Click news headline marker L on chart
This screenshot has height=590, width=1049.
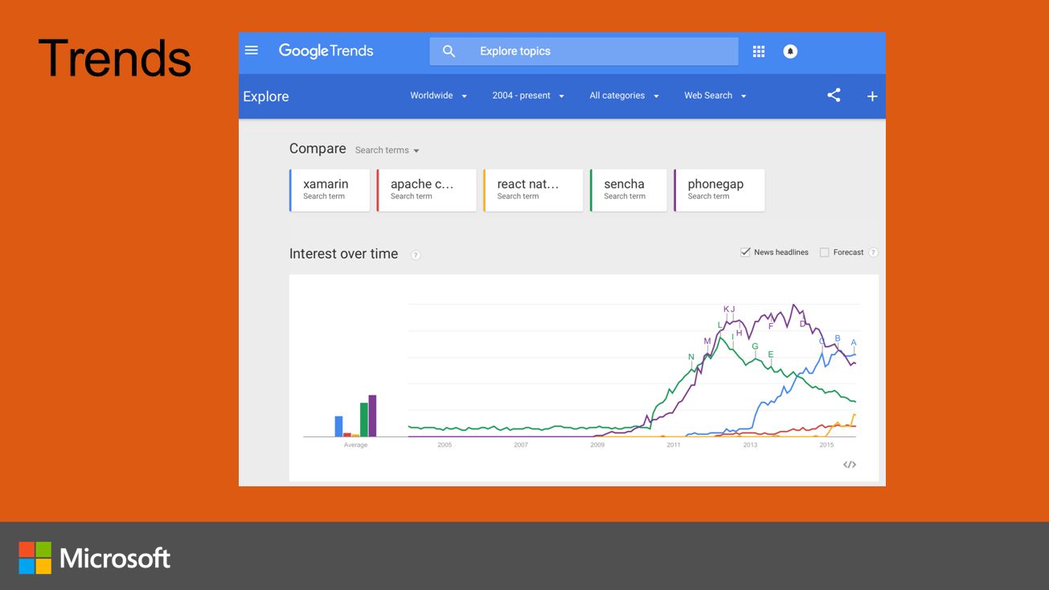pos(719,325)
